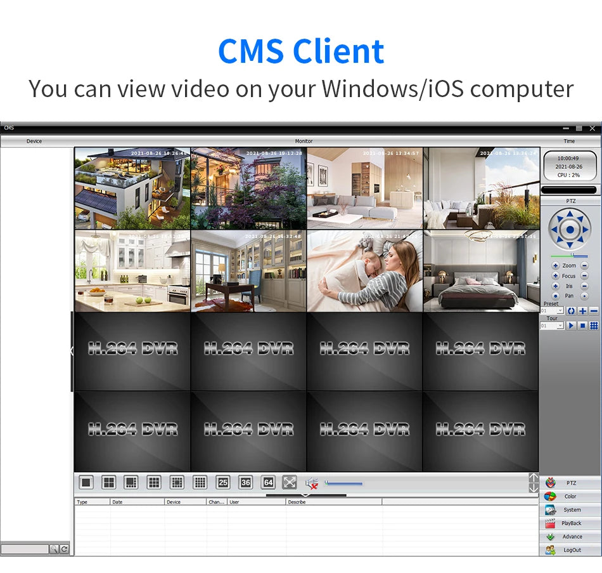The width and height of the screenshot is (602, 573).
Task: Sort log by User column
Action: [x=257, y=502]
